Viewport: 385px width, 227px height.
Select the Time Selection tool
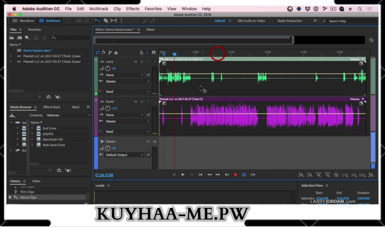121,21
